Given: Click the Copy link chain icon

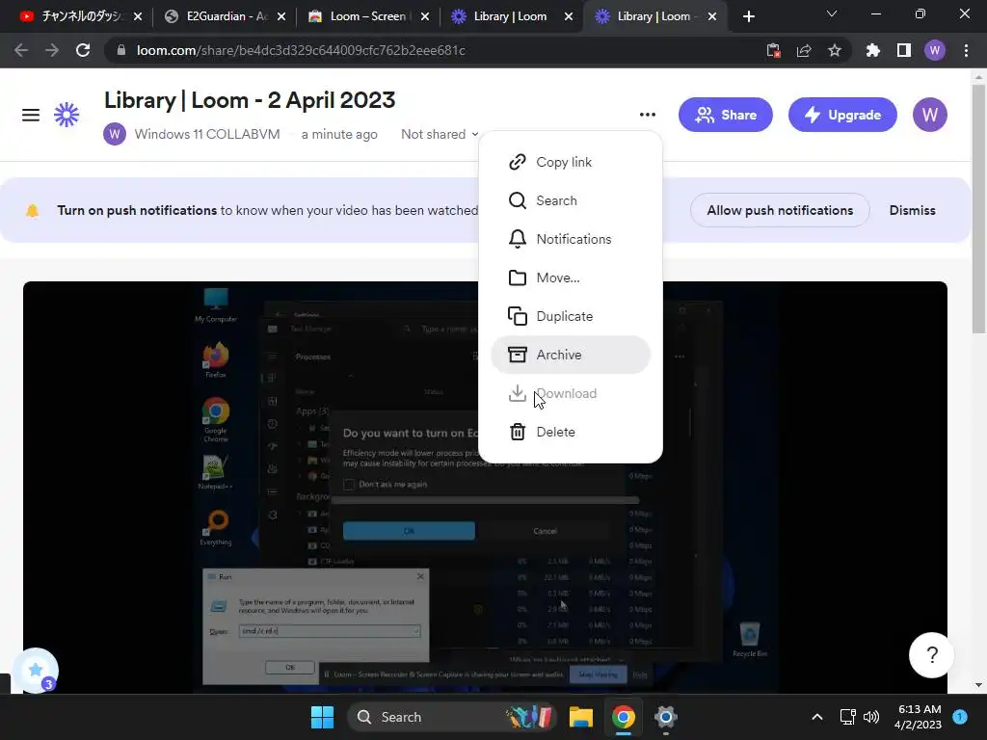Looking at the screenshot, I should (x=518, y=162).
